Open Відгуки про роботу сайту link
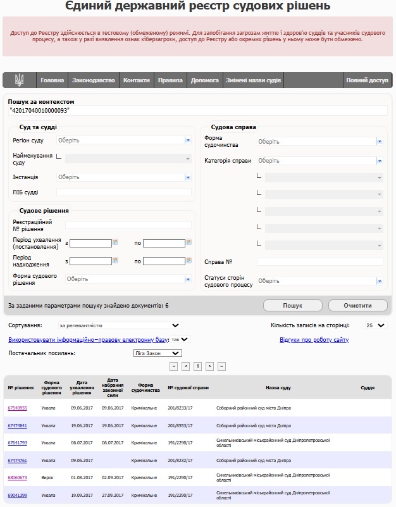396x507 pixels. pos(314,339)
